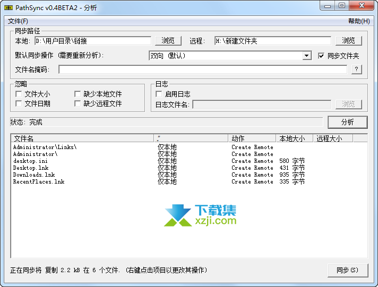Browse for the local path with 浏览

(x=168, y=41)
